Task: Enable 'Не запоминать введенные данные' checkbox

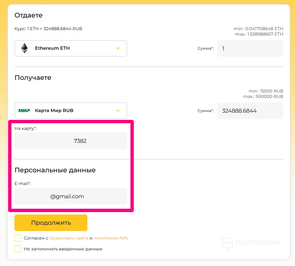Action: click(x=18, y=249)
